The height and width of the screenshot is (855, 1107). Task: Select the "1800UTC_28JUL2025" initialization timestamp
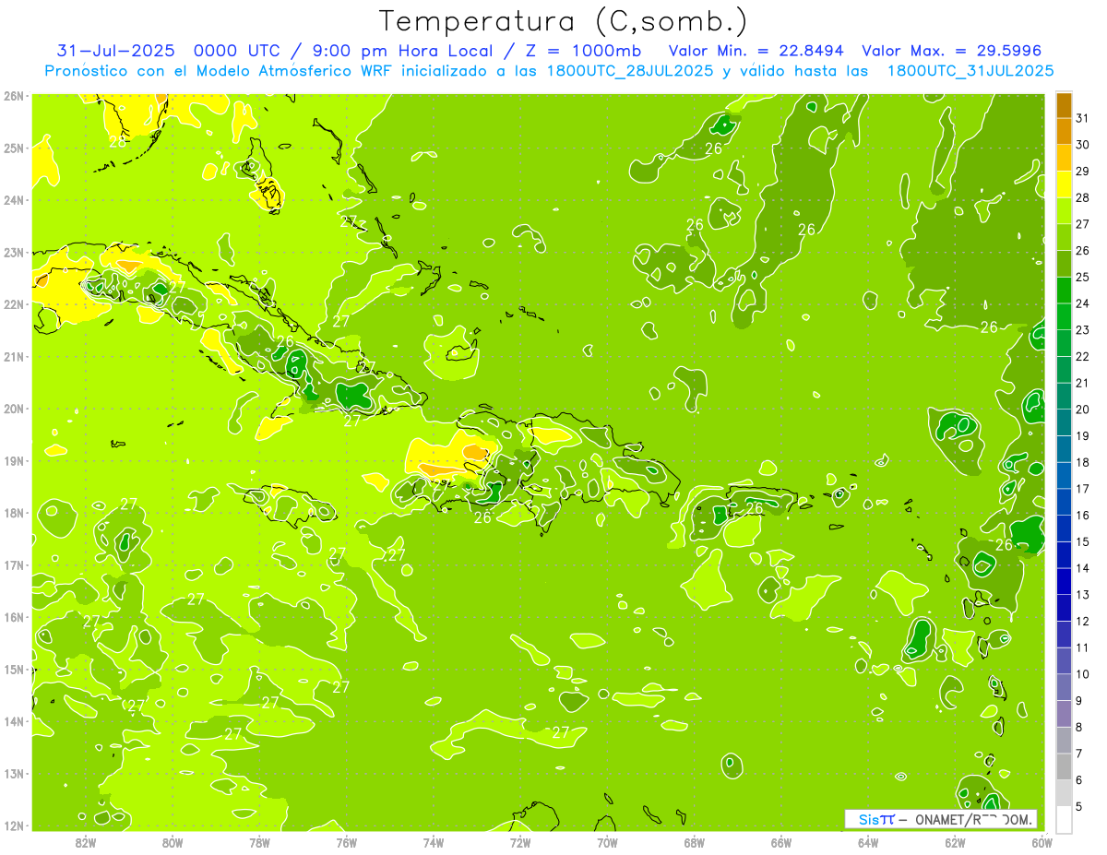pyautogui.click(x=629, y=71)
